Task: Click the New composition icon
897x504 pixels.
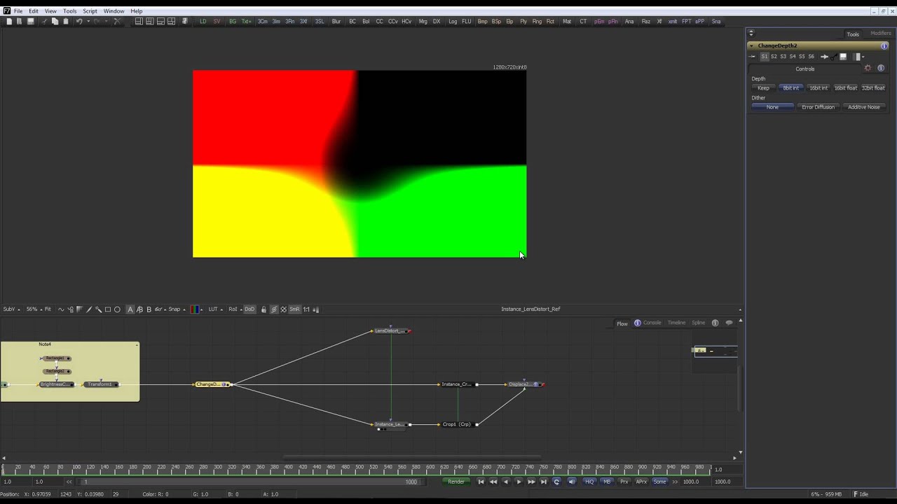Action: pos(9,22)
